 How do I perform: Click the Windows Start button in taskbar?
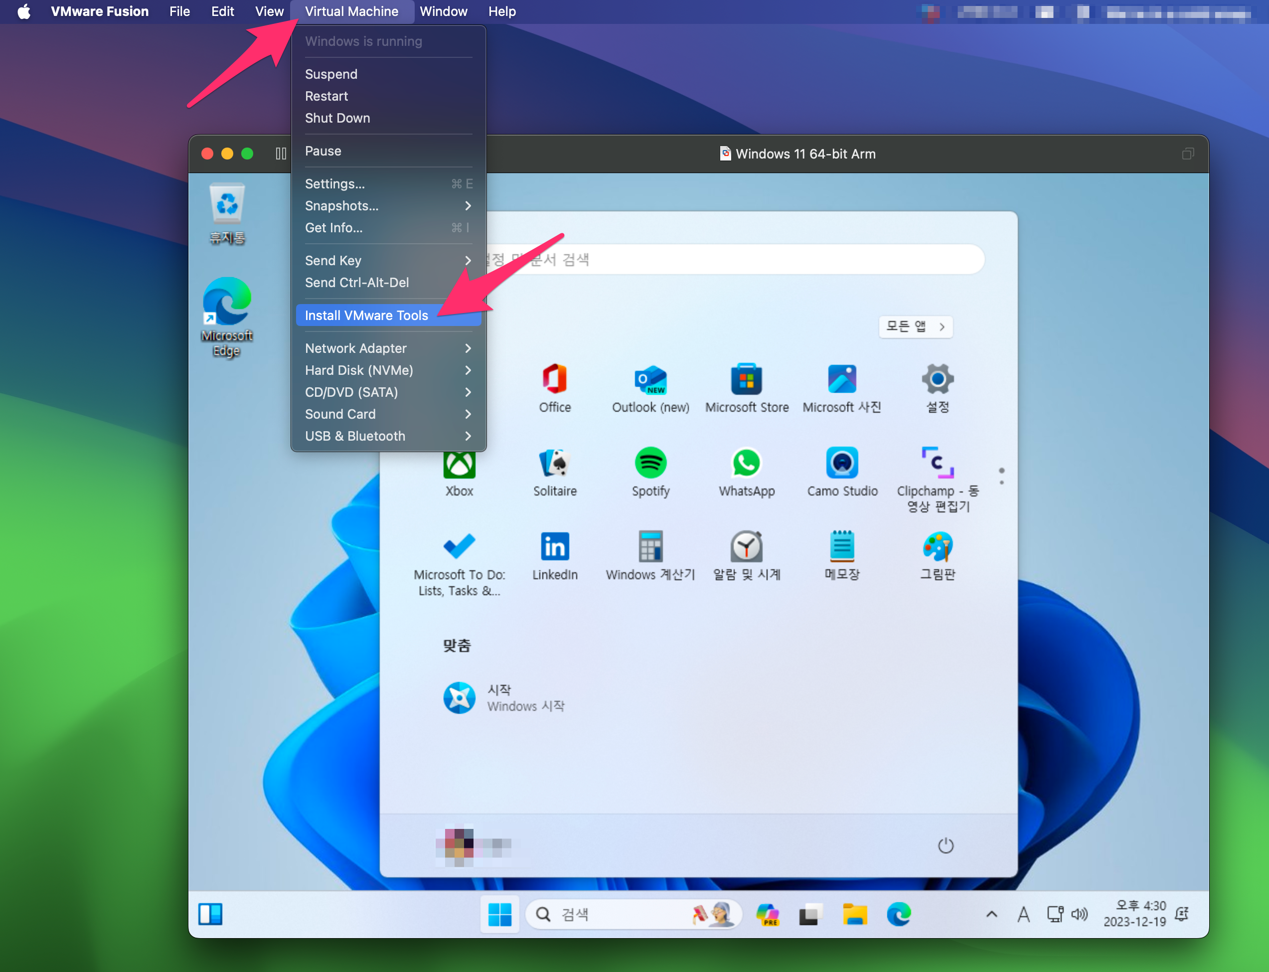(499, 914)
